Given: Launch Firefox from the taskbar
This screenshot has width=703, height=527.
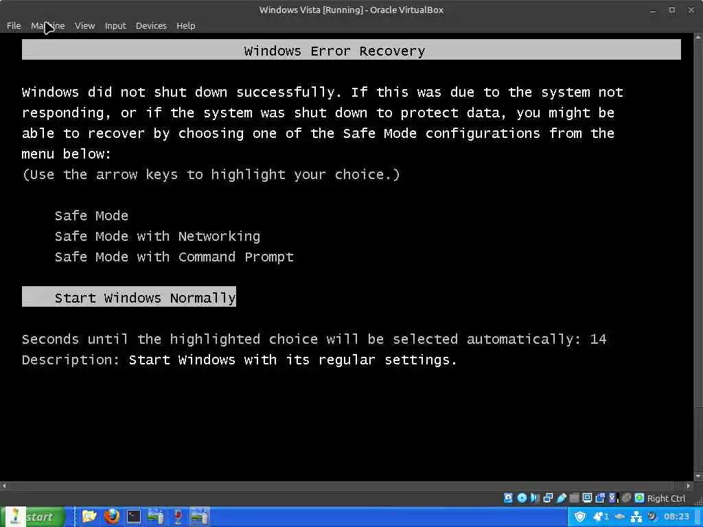Looking at the screenshot, I should [112, 517].
